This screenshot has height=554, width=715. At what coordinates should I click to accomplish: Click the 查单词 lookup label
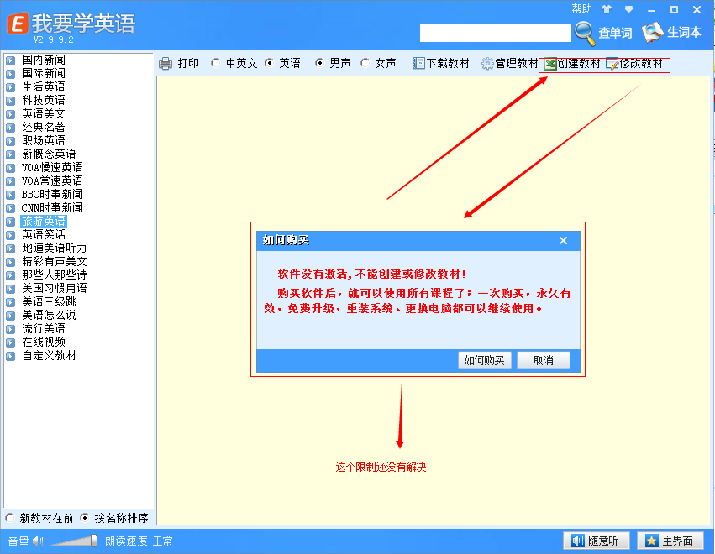[615, 33]
